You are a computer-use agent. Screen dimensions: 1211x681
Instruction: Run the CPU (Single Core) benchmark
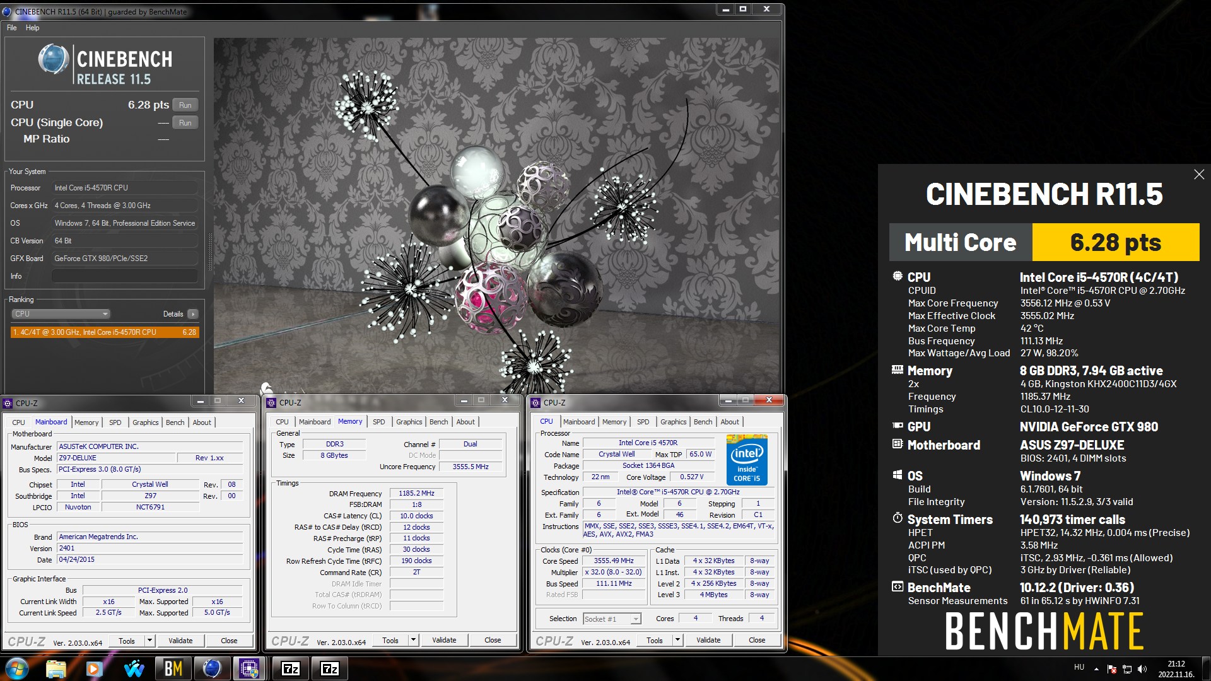[x=185, y=123]
